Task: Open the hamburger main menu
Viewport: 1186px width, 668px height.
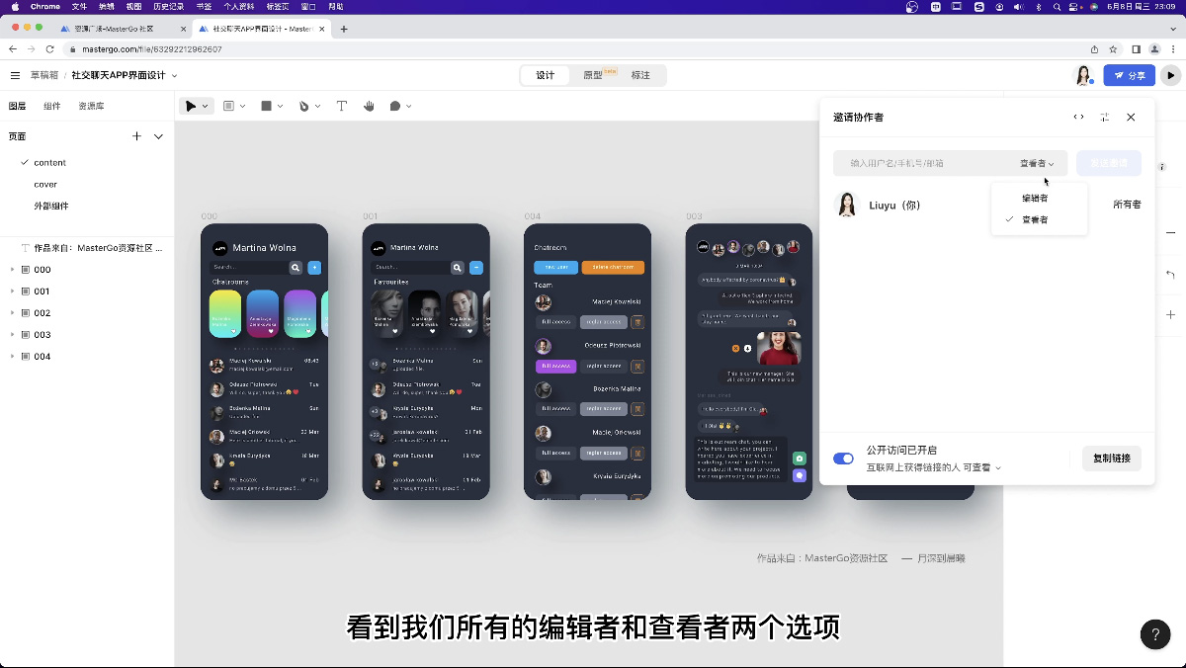Action: [15, 75]
